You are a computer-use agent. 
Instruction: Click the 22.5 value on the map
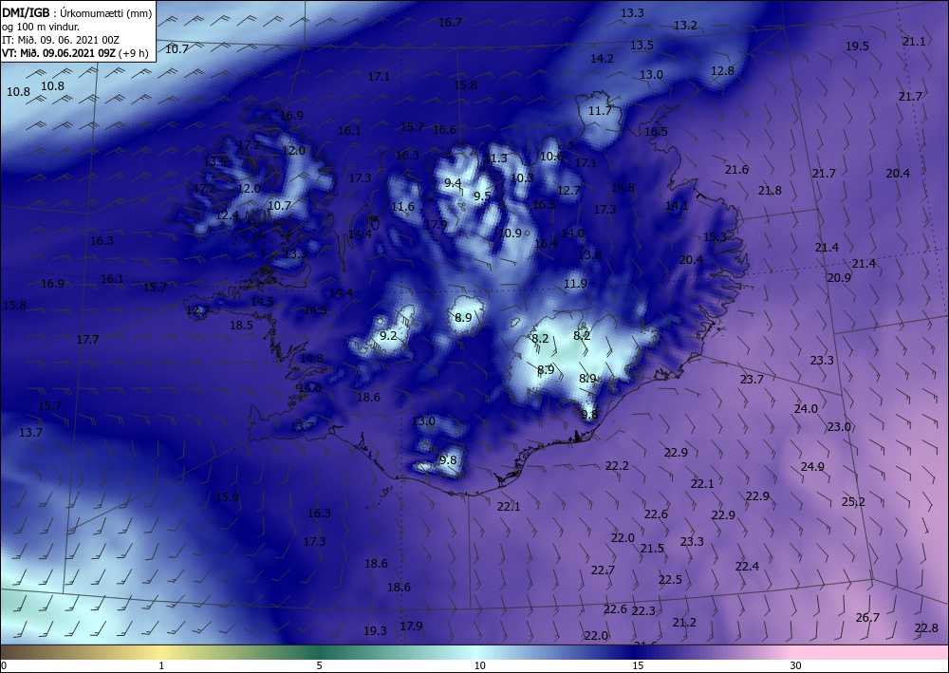(670, 580)
